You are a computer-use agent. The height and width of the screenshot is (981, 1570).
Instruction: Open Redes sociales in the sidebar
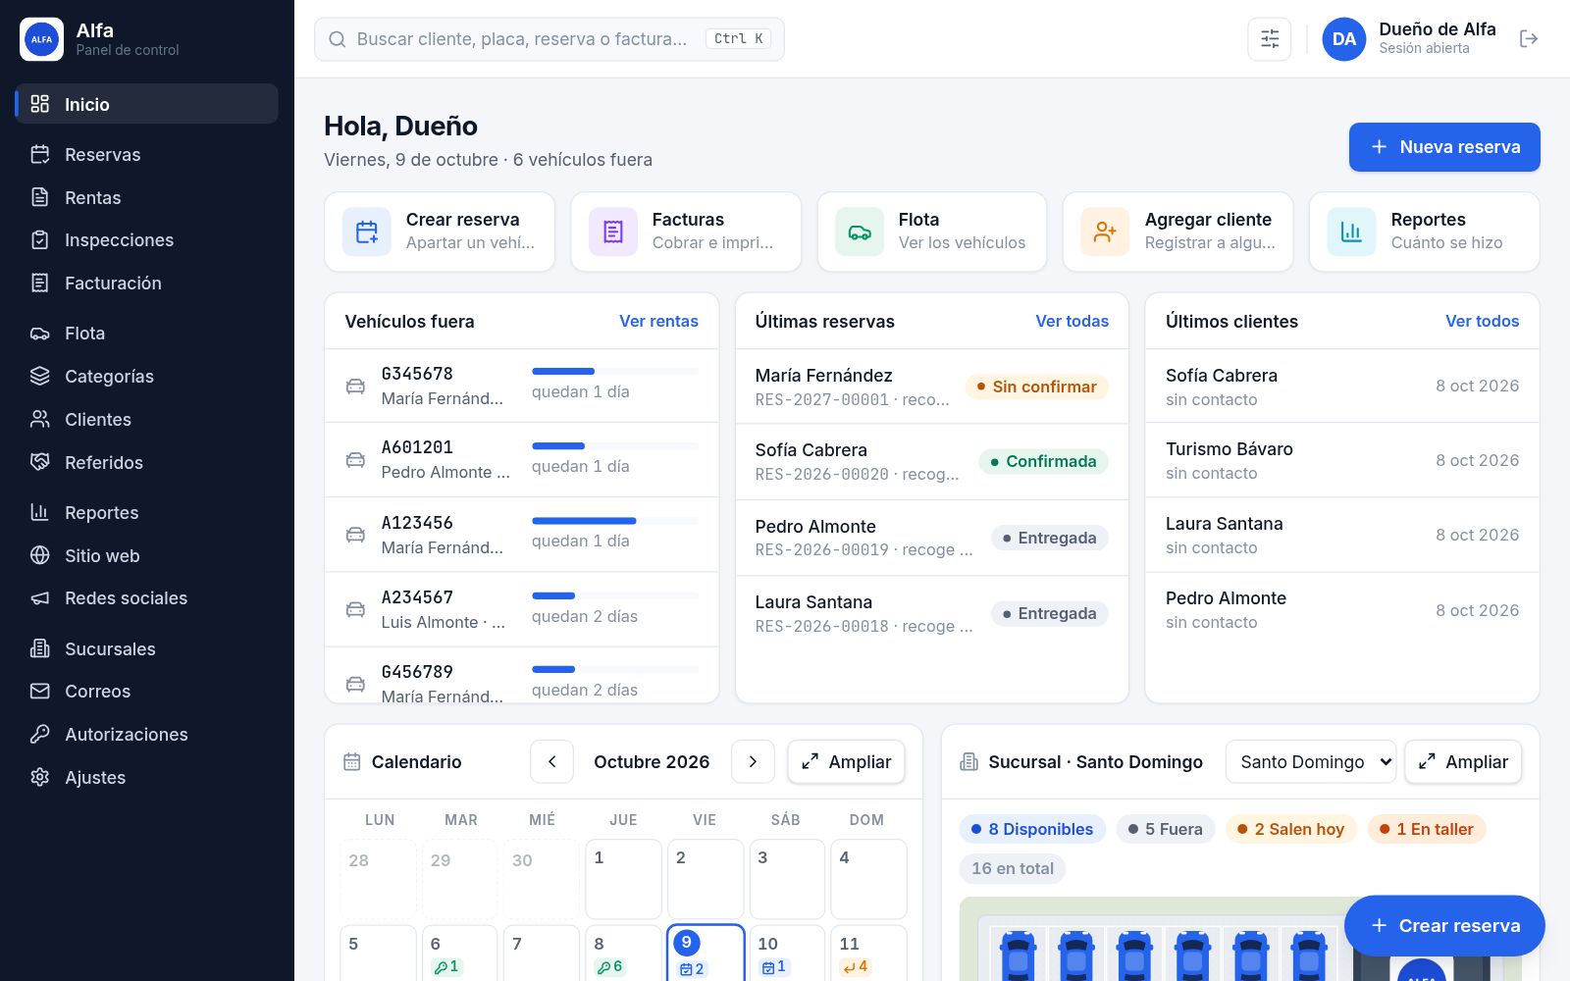tap(147, 598)
